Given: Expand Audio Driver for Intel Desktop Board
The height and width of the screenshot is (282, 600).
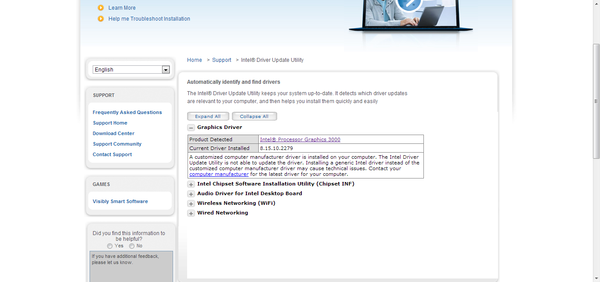Looking at the screenshot, I should click(191, 194).
